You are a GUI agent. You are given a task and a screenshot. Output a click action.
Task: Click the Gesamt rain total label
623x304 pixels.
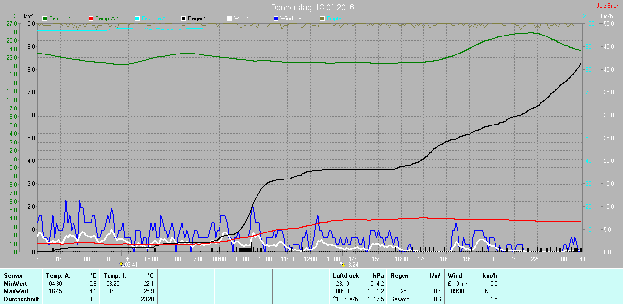(x=400, y=299)
